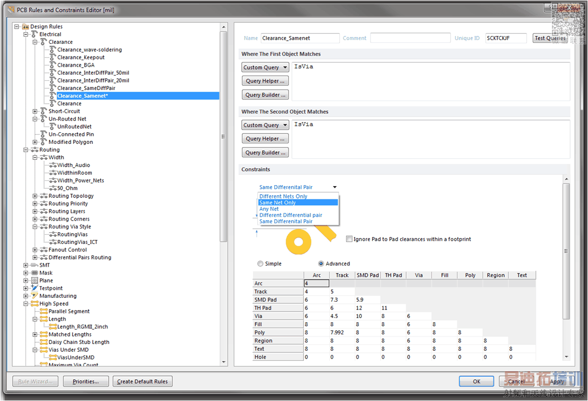This screenshot has width=588, height=401.
Task: Click the Electrical category icon in tree
Action: [34, 34]
